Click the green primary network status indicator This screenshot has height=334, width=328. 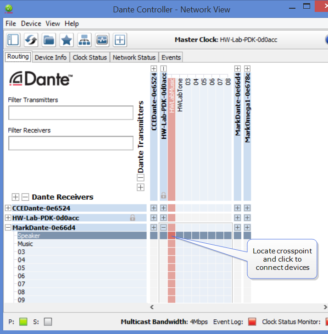(23, 322)
